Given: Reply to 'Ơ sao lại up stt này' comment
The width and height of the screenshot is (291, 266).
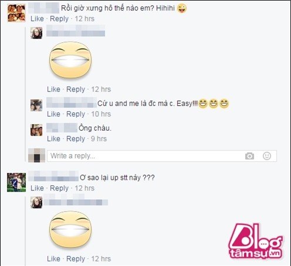Looking at the screenshot, I should [x=59, y=188].
